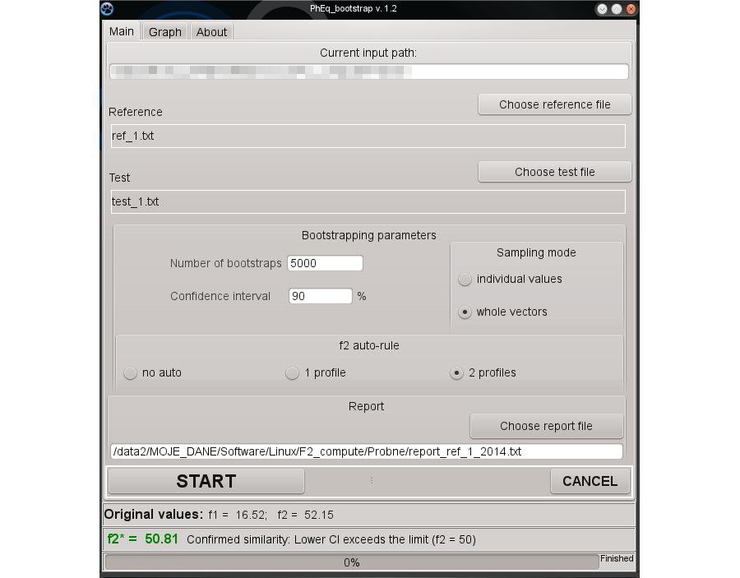Click the ref_1.txt reference field

click(368, 135)
